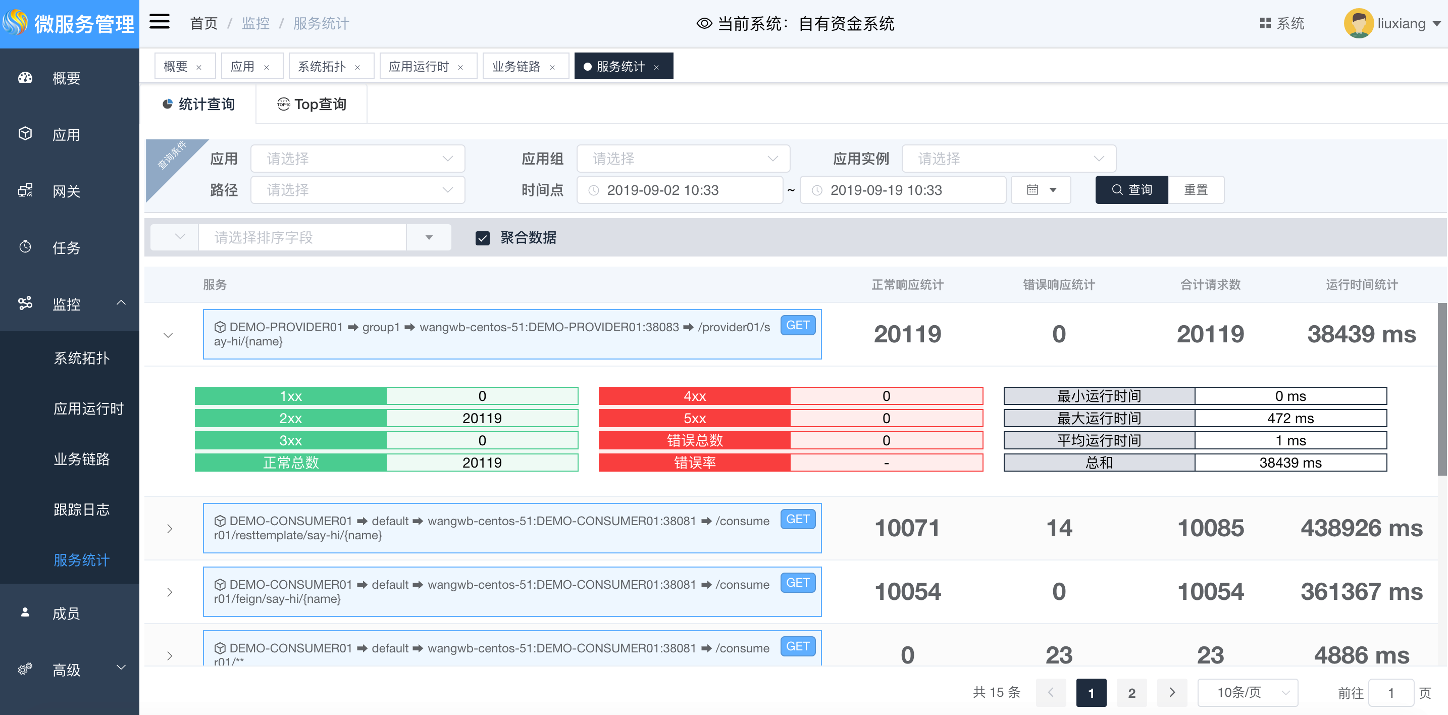The width and height of the screenshot is (1448, 715).
Task: Click the 重置 reset button
Action: click(x=1196, y=190)
